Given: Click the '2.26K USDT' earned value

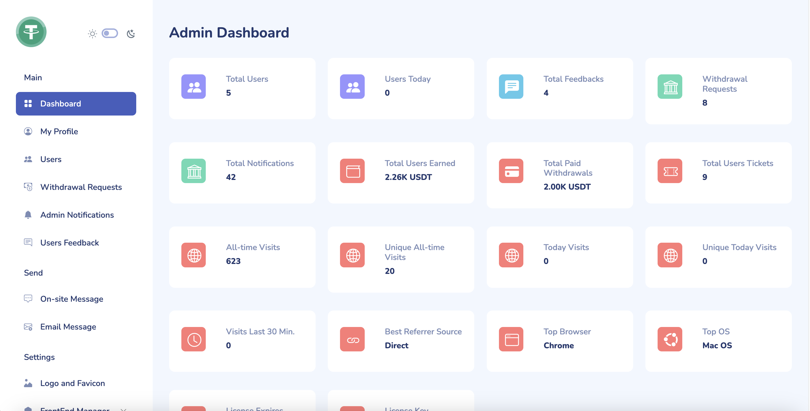Looking at the screenshot, I should tap(408, 177).
